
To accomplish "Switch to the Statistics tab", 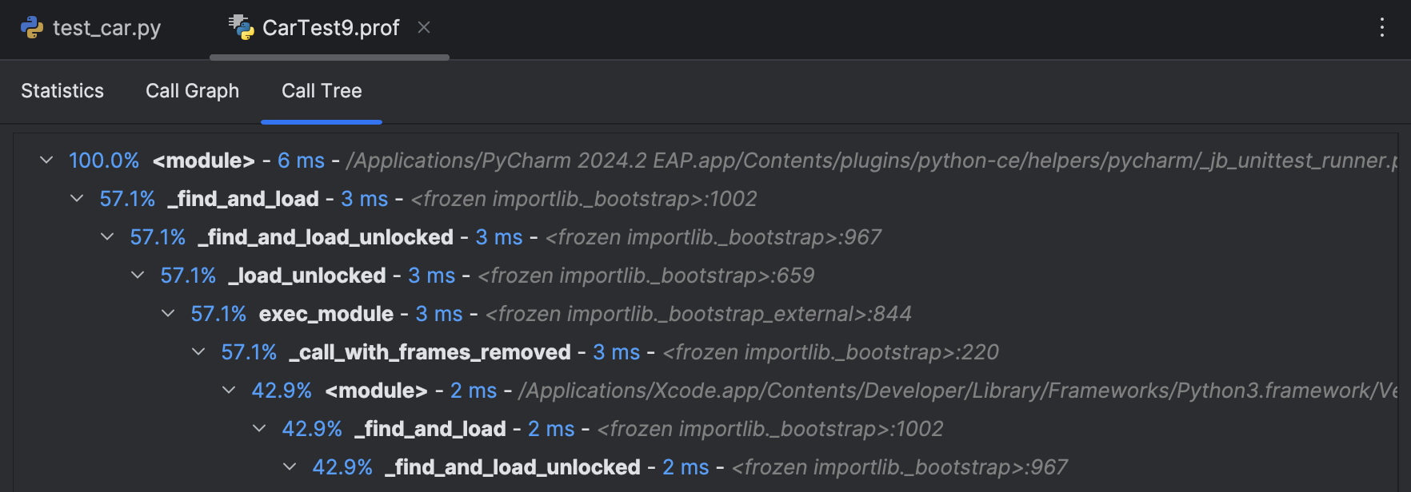I will pyautogui.click(x=62, y=91).
